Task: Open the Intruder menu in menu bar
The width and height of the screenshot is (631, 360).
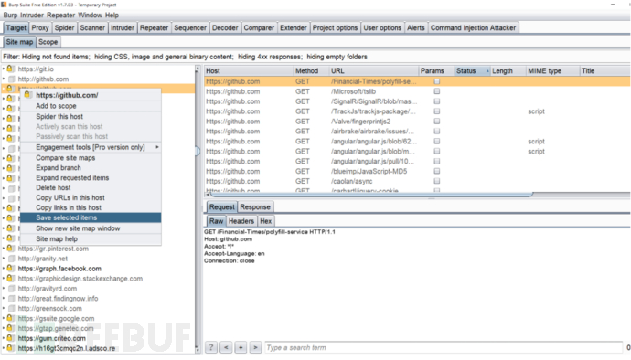Action: [32, 15]
